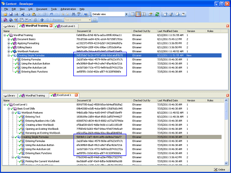Click the Break Link icon
The width and height of the screenshot is (231, 173).
point(35,20)
